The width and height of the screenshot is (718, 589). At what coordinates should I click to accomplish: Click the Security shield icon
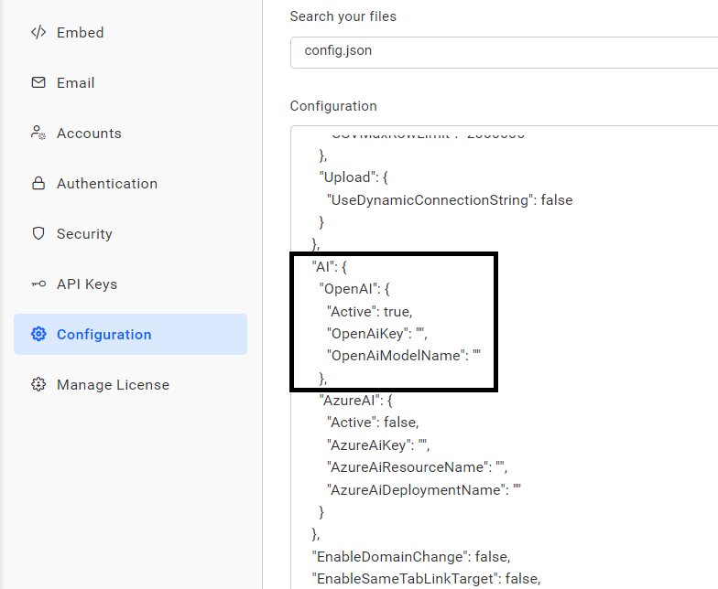click(38, 233)
